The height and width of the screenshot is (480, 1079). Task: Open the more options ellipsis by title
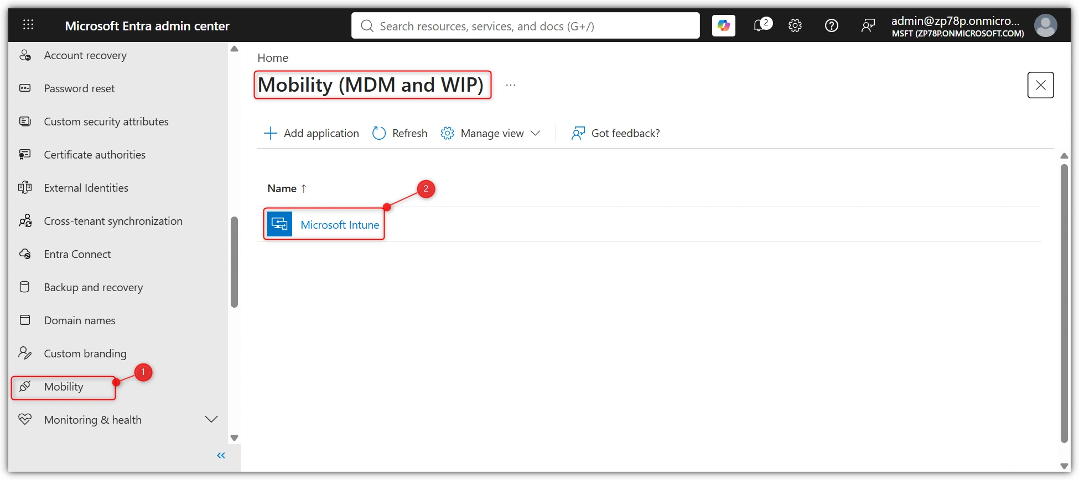tap(511, 85)
